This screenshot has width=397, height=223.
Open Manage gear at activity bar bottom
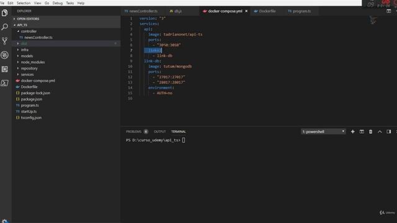click(4, 221)
